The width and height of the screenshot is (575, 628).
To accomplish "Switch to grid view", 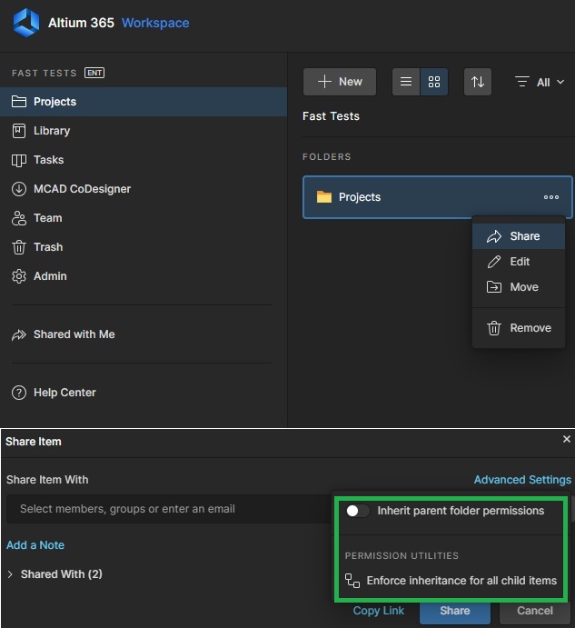I will 434,82.
